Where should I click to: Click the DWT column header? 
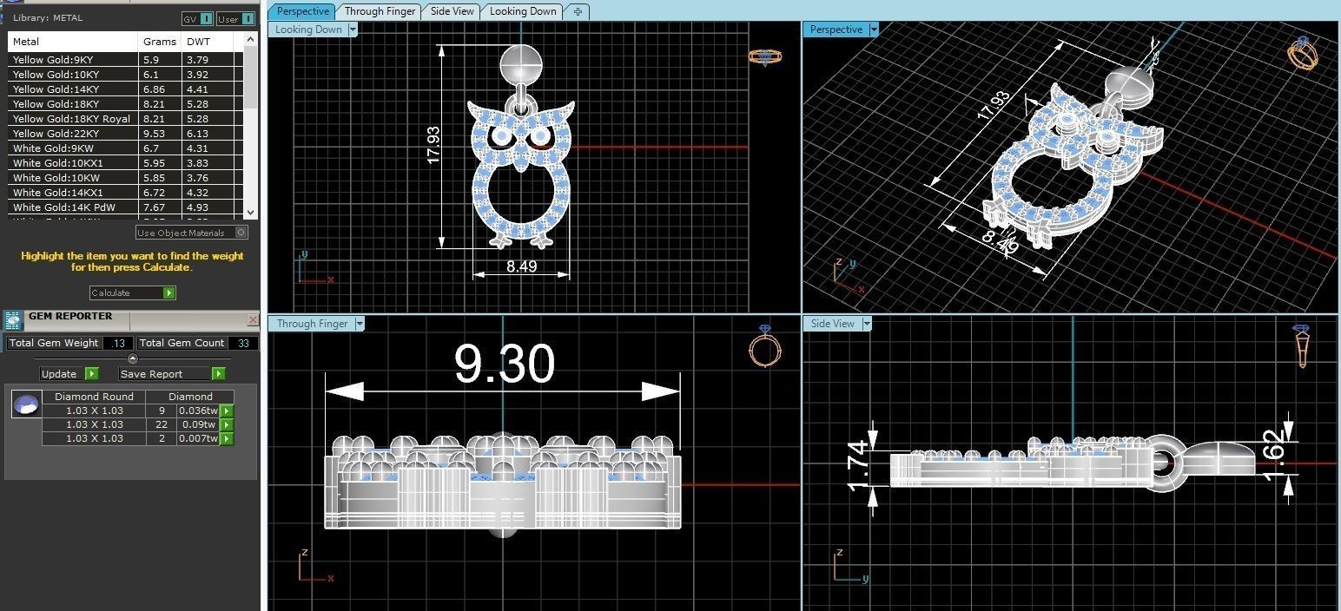(208, 42)
